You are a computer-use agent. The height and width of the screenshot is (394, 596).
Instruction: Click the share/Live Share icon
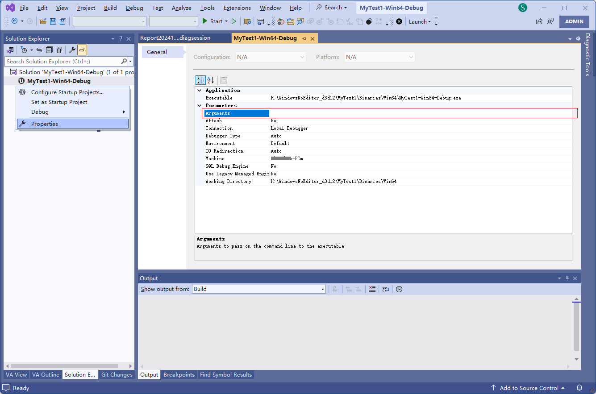tap(539, 21)
